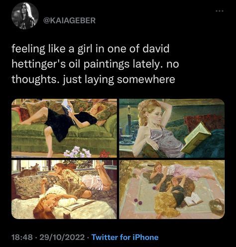236x247 pixels.
Task: Click the 29/10/2022 tweet date
Action: coord(62,237)
